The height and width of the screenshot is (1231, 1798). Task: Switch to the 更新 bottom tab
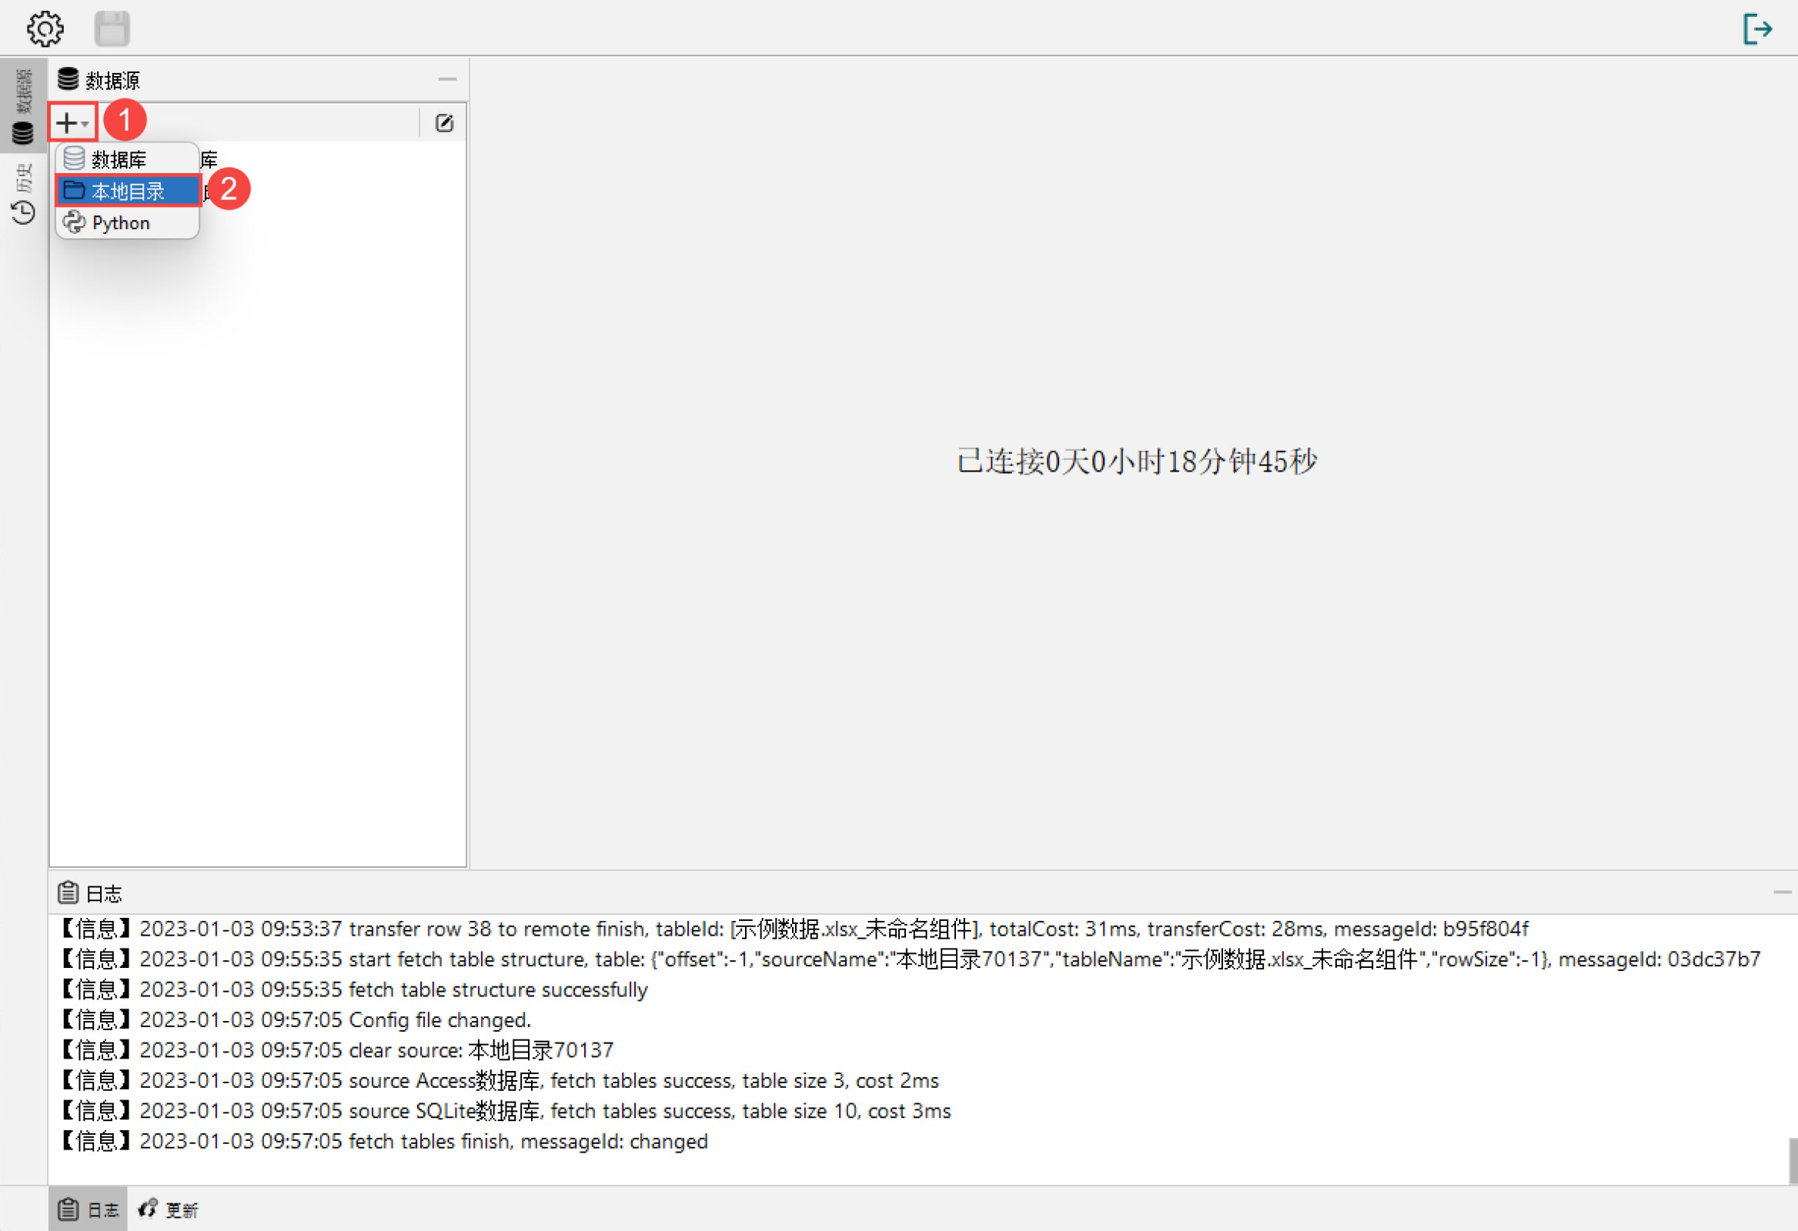tap(169, 1209)
